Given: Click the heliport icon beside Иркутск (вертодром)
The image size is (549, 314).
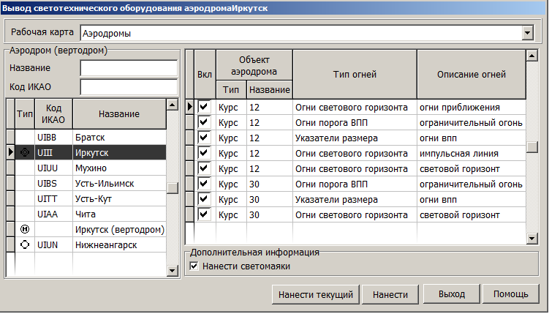Looking at the screenshot, I should pyautogui.click(x=26, y=230).
